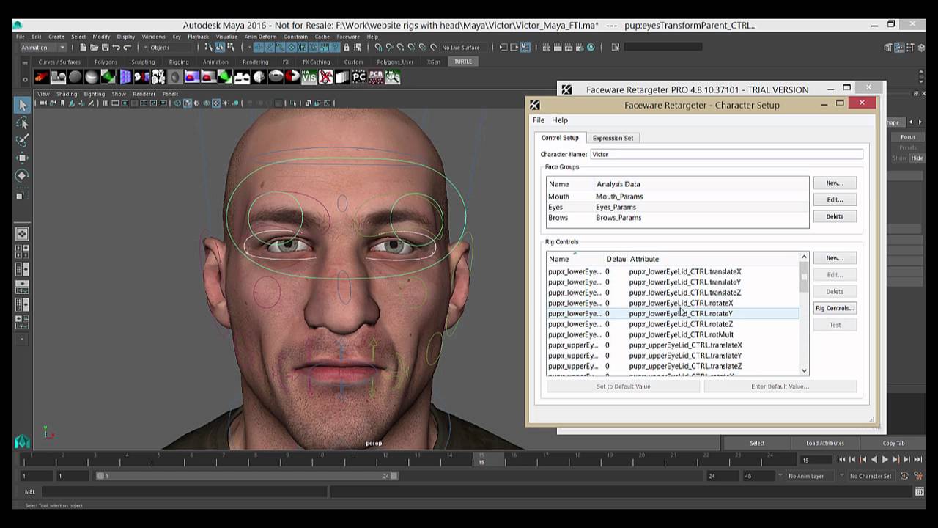
Task: Choose the Lasso select tool
Action: click(22, 122)
